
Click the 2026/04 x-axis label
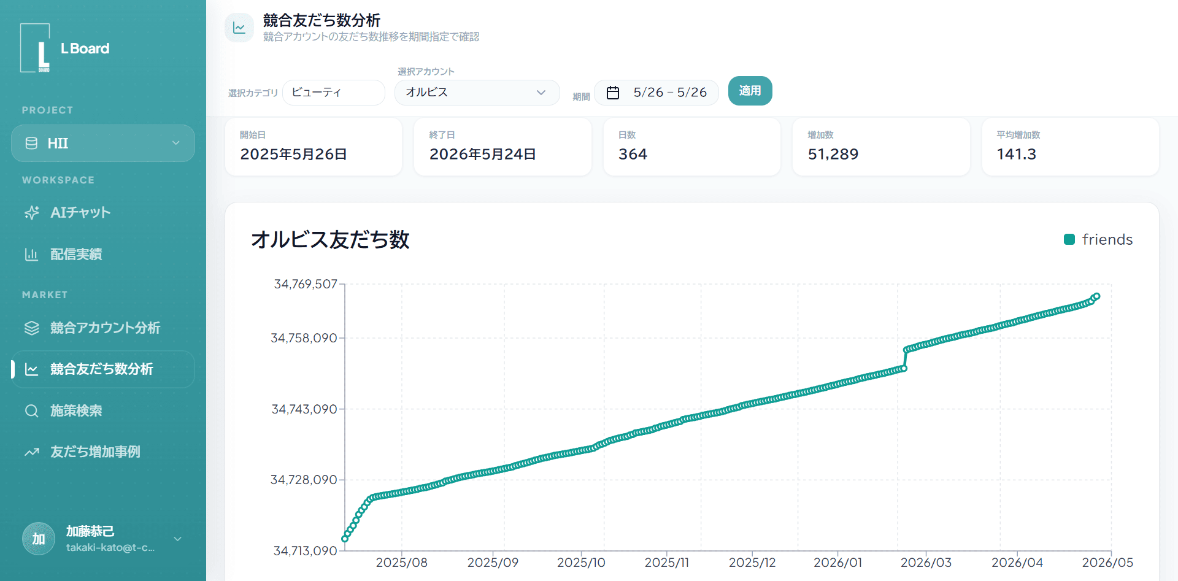tap(1017, 563)
